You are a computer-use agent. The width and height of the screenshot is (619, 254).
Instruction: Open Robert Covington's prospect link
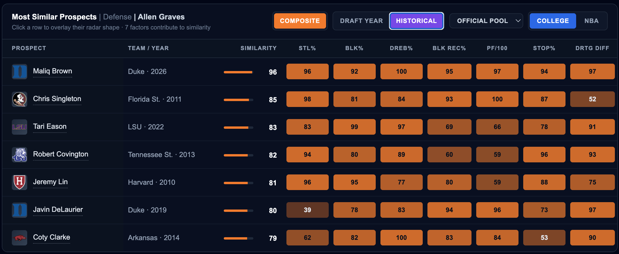[61, 154]
